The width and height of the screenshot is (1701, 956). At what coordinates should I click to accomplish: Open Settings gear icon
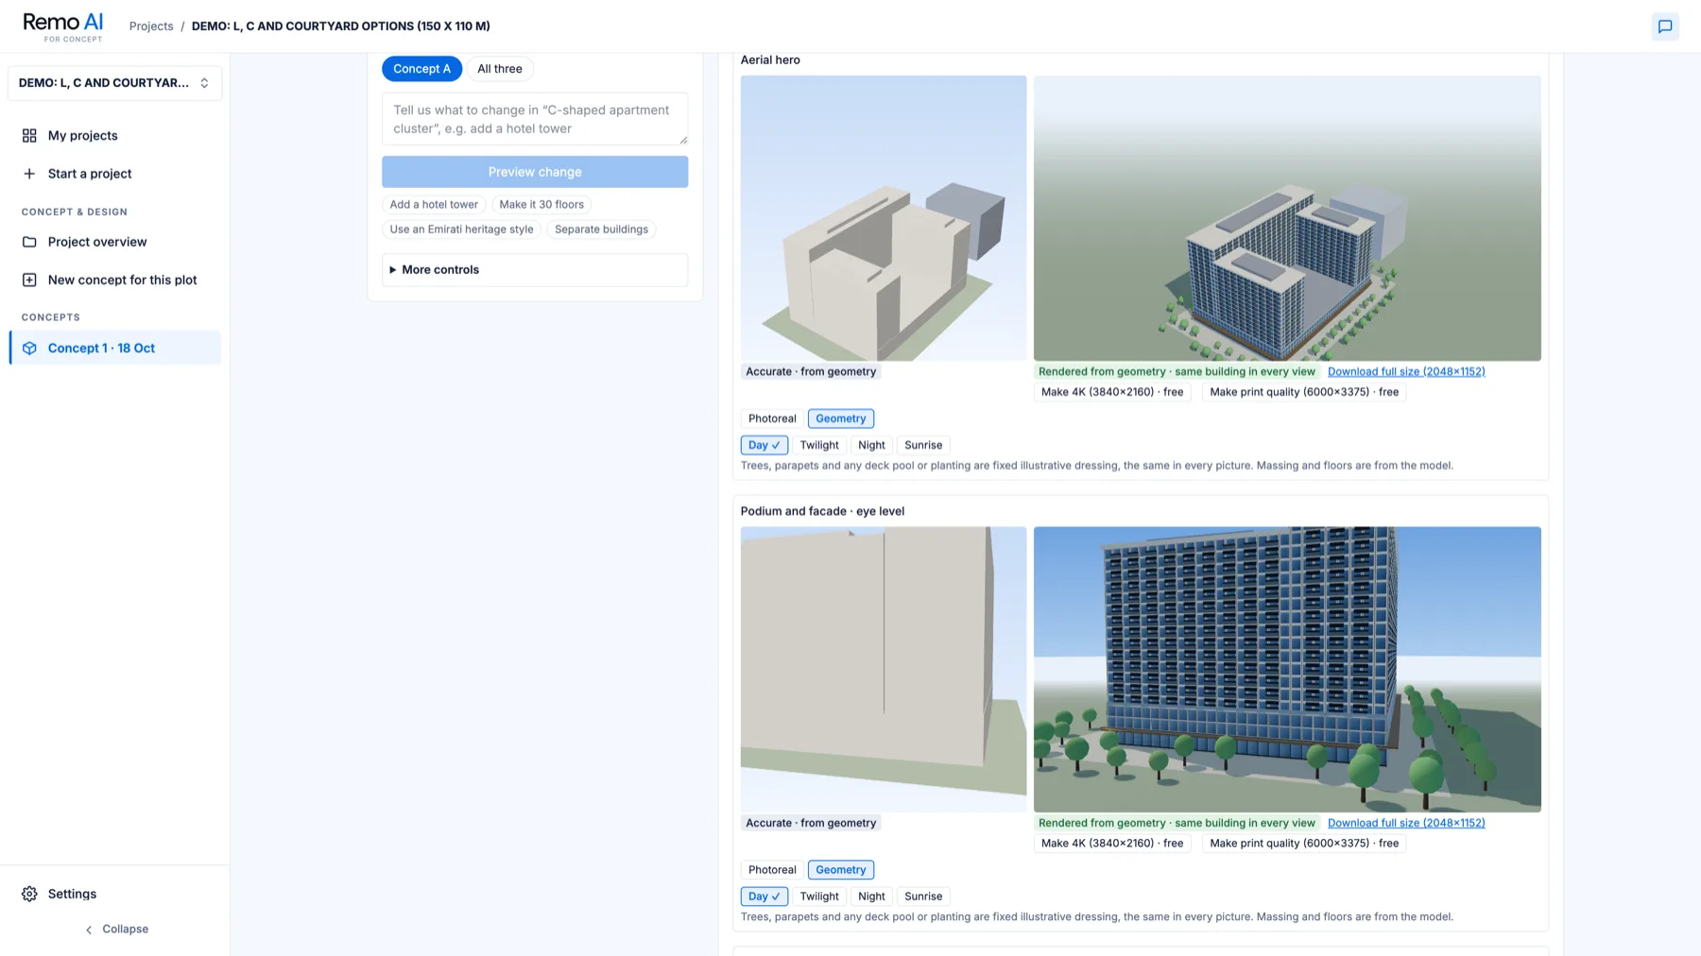point(29,894)
